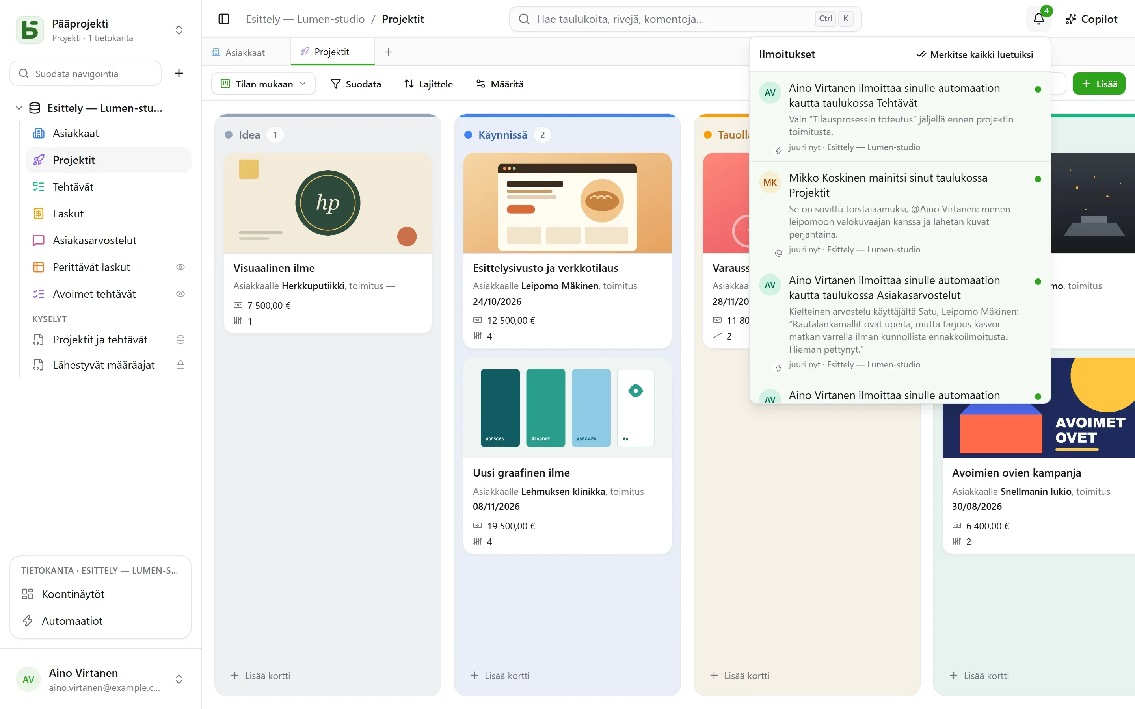The height and width of the screenshot is (709, 1135).
Task: Click the green Lisää button
Action: (x=1099, y=84)
